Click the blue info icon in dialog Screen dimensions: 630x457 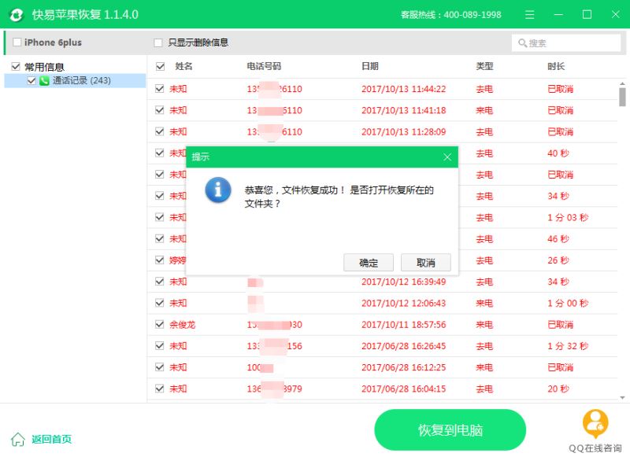click(218, 190)
